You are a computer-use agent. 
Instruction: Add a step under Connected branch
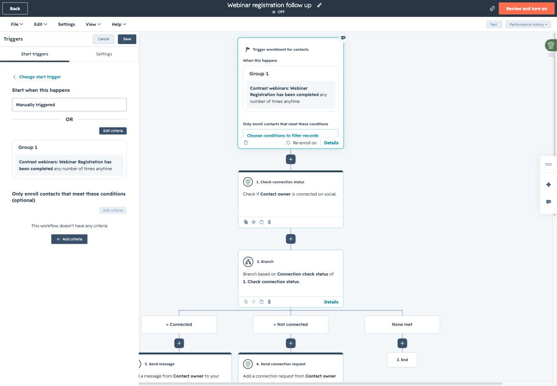tap(179, 343)
